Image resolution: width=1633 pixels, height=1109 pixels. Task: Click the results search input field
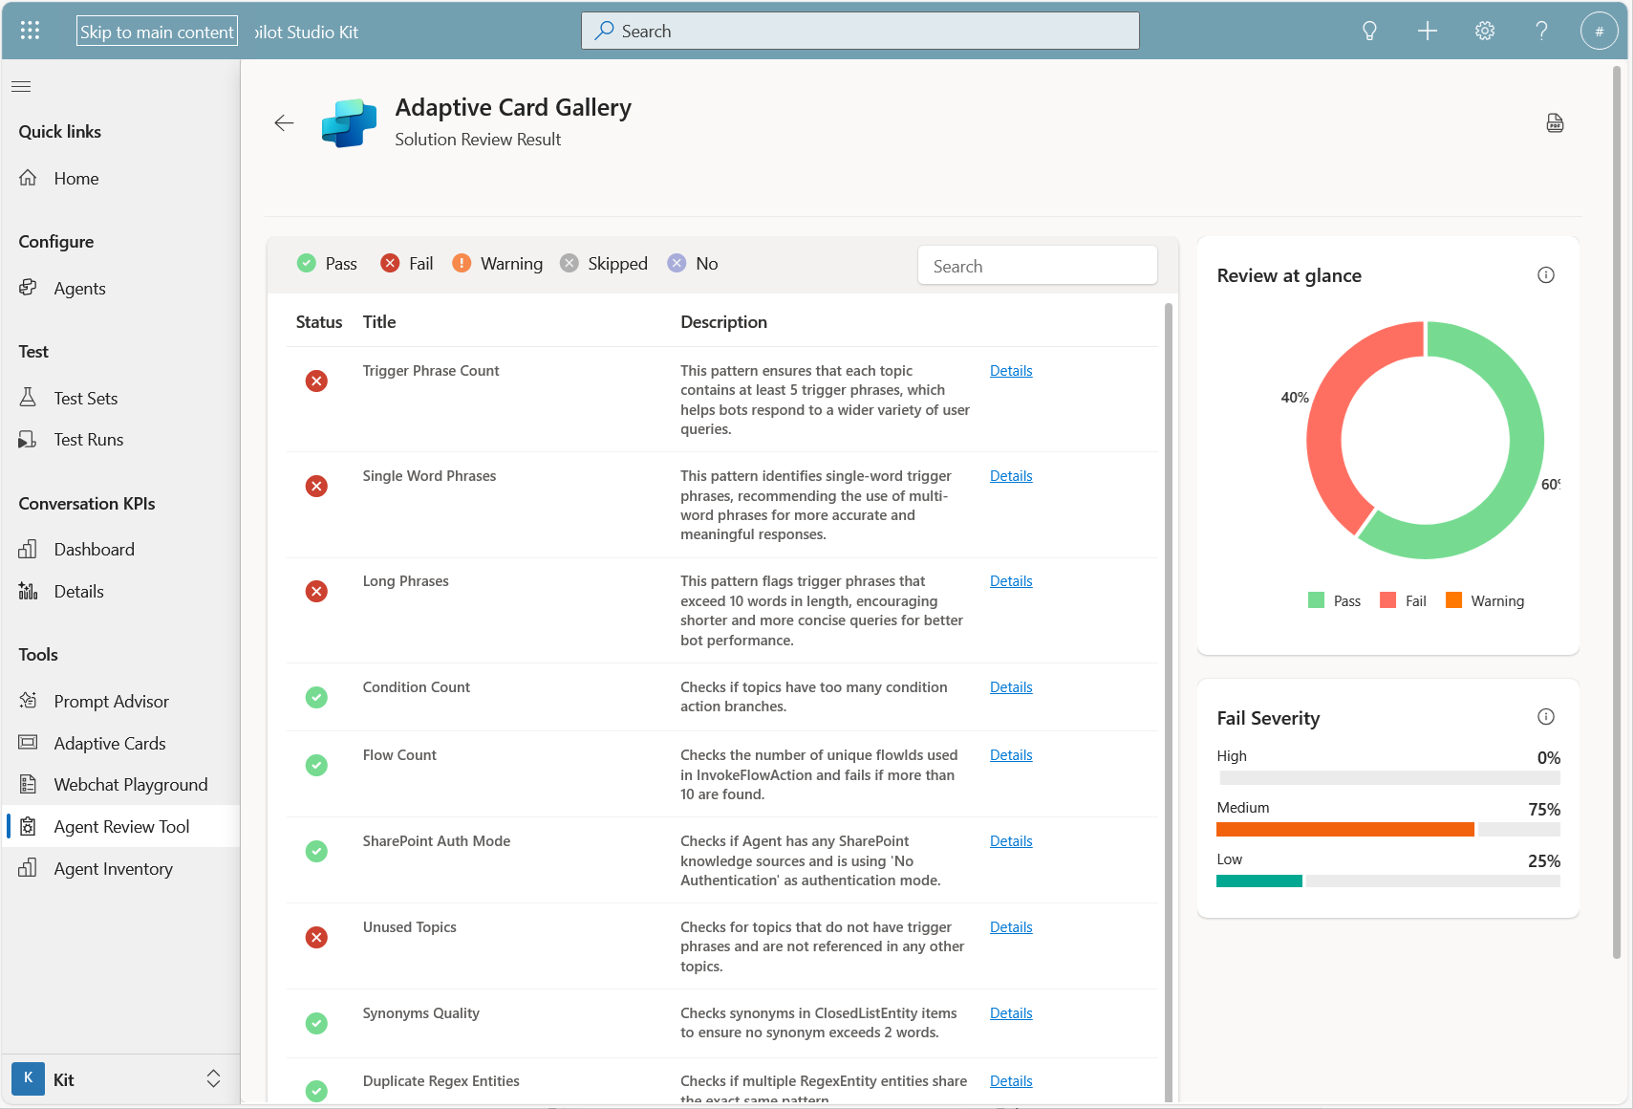pos(1037,266)
